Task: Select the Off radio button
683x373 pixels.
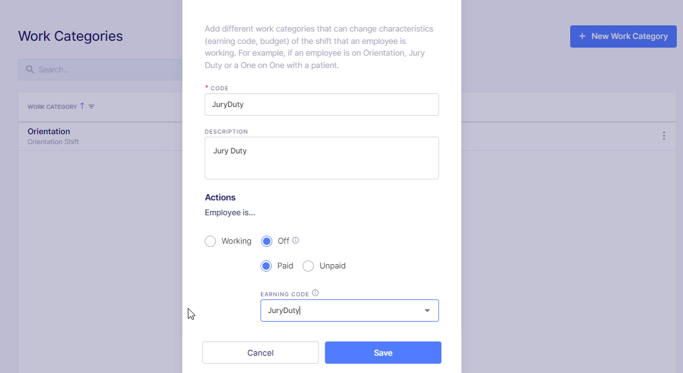Action: point(267,241)
